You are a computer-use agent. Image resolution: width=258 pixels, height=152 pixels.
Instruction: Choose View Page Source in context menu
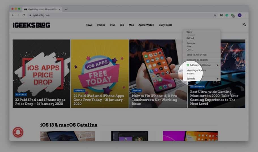tap(202, 71)
